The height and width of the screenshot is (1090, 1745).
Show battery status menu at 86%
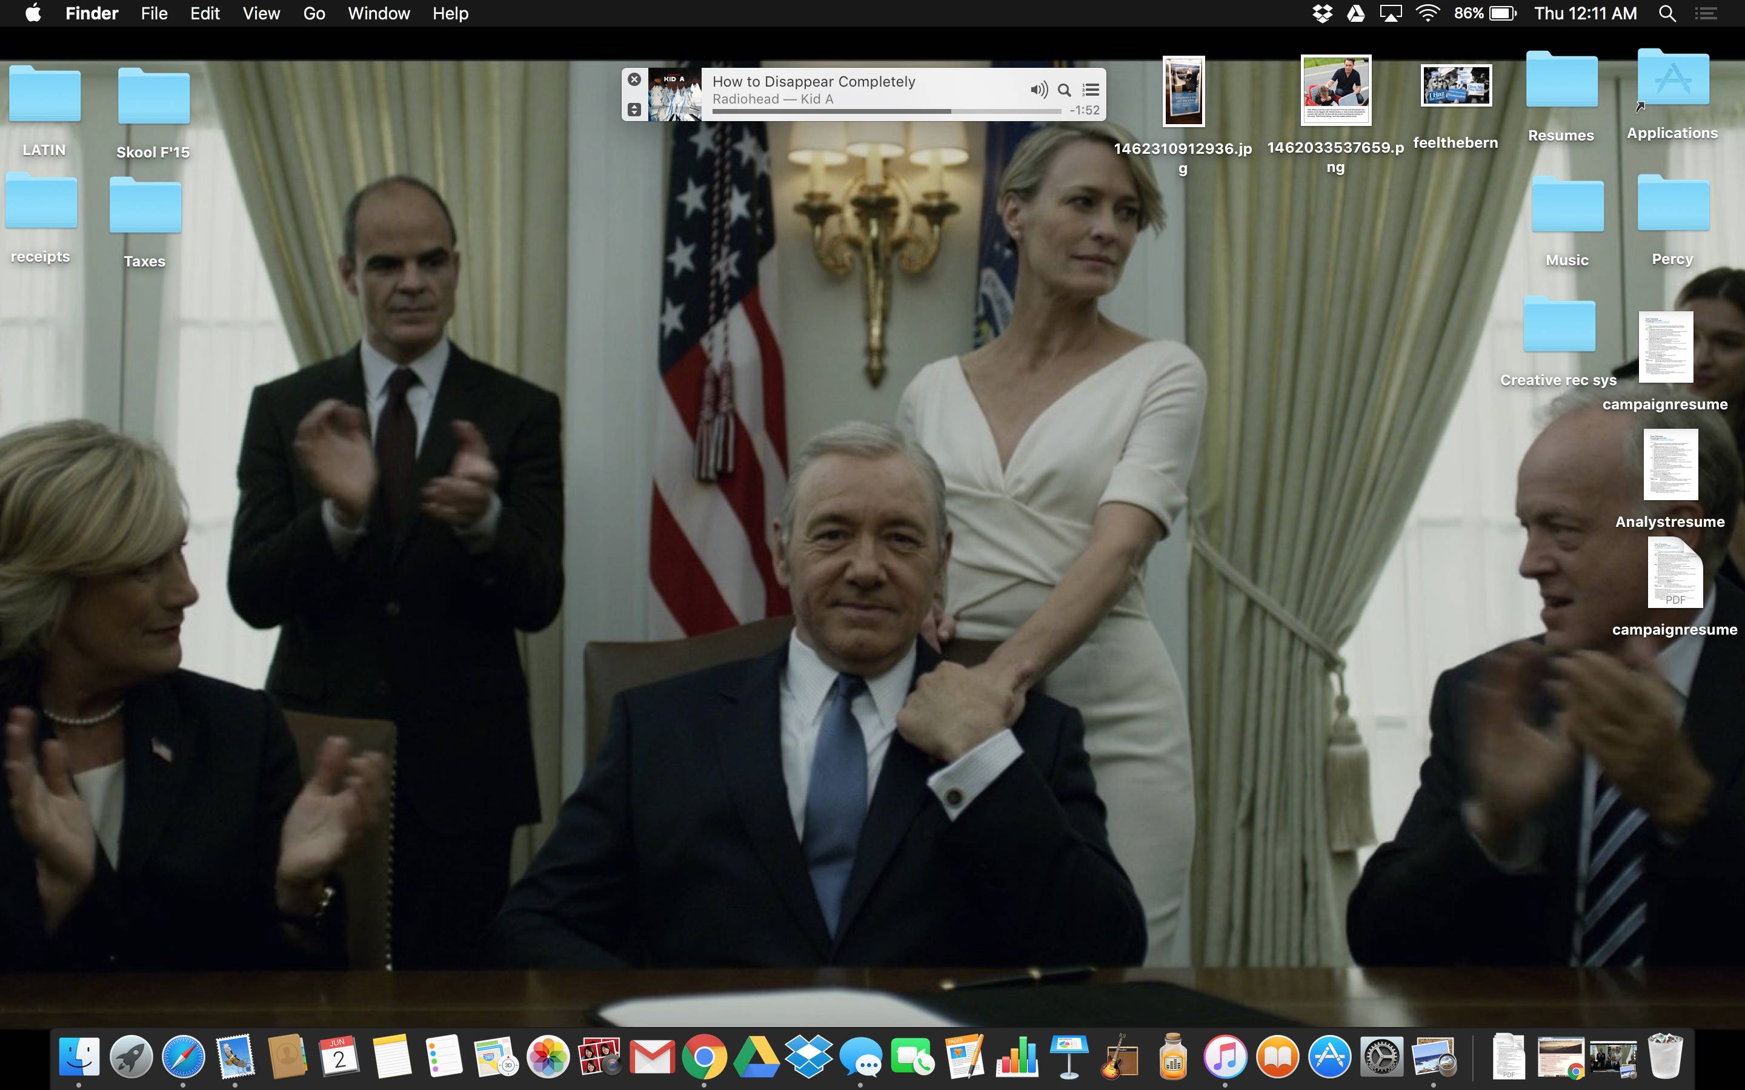[1486, 13]
